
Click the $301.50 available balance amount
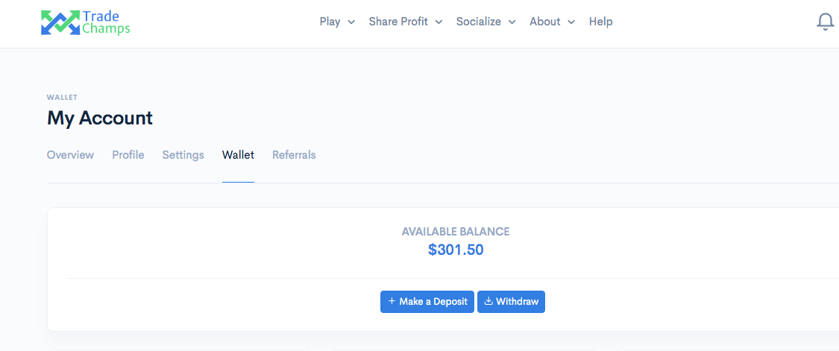[x=456, y=250]
